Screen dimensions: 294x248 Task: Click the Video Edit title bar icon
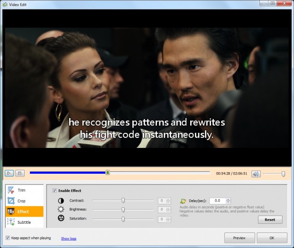click(x=5, y=4)
